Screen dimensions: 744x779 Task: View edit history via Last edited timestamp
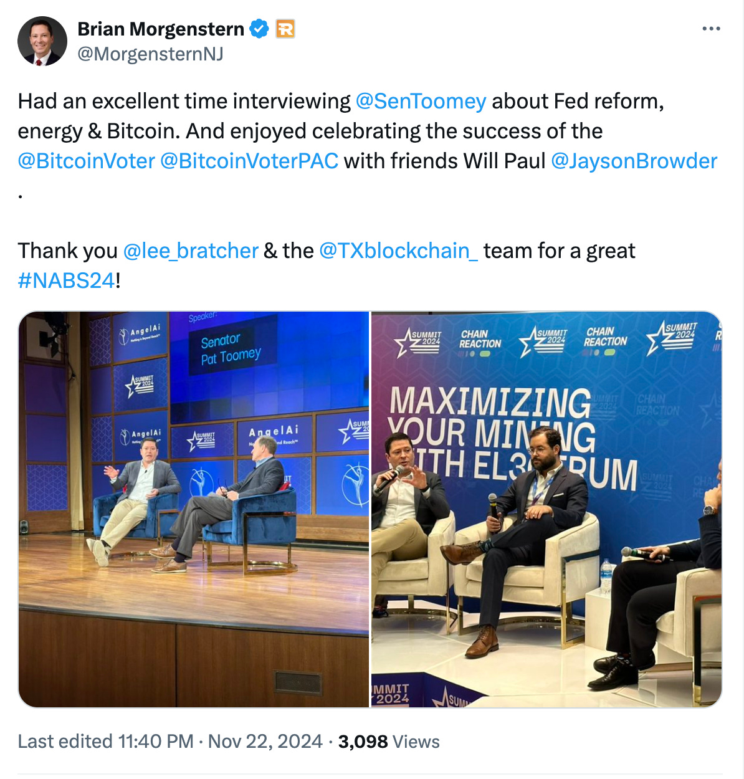tap(106, 742)
